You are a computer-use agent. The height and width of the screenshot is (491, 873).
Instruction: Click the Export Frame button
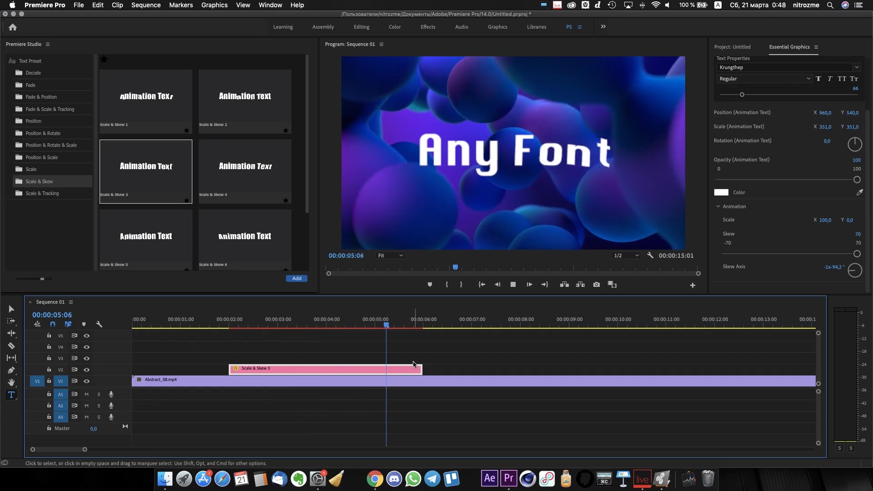(x=596, y=284)
